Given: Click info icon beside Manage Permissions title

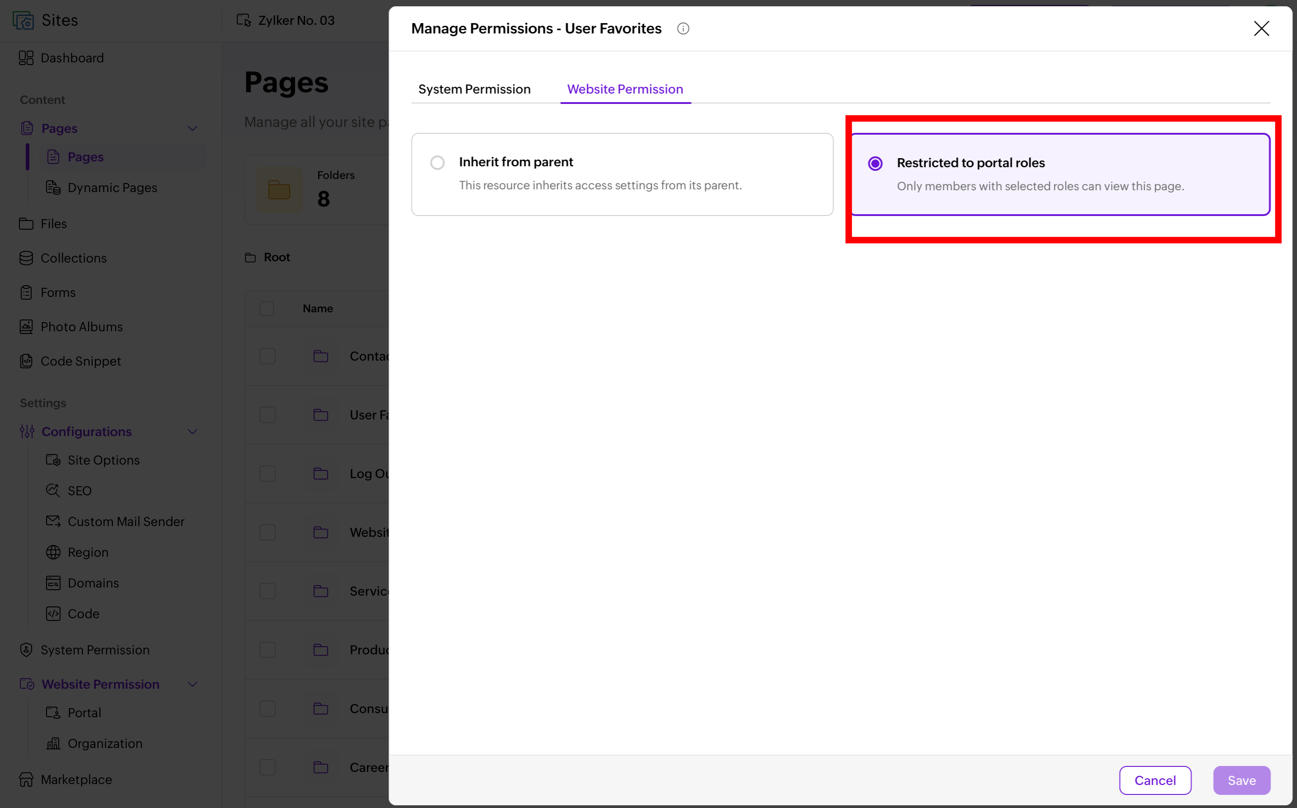Looking at the screenshot, I should (x=683, y=28).
